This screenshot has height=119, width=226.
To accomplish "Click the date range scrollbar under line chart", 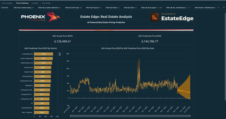I will 130,116.
